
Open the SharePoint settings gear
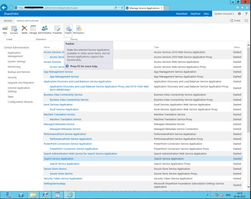click(239, 14)
